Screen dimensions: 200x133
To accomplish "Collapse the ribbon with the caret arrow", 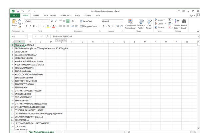I will [x=198, y=31].
